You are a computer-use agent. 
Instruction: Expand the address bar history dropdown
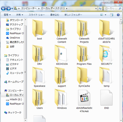coord(96,9)
